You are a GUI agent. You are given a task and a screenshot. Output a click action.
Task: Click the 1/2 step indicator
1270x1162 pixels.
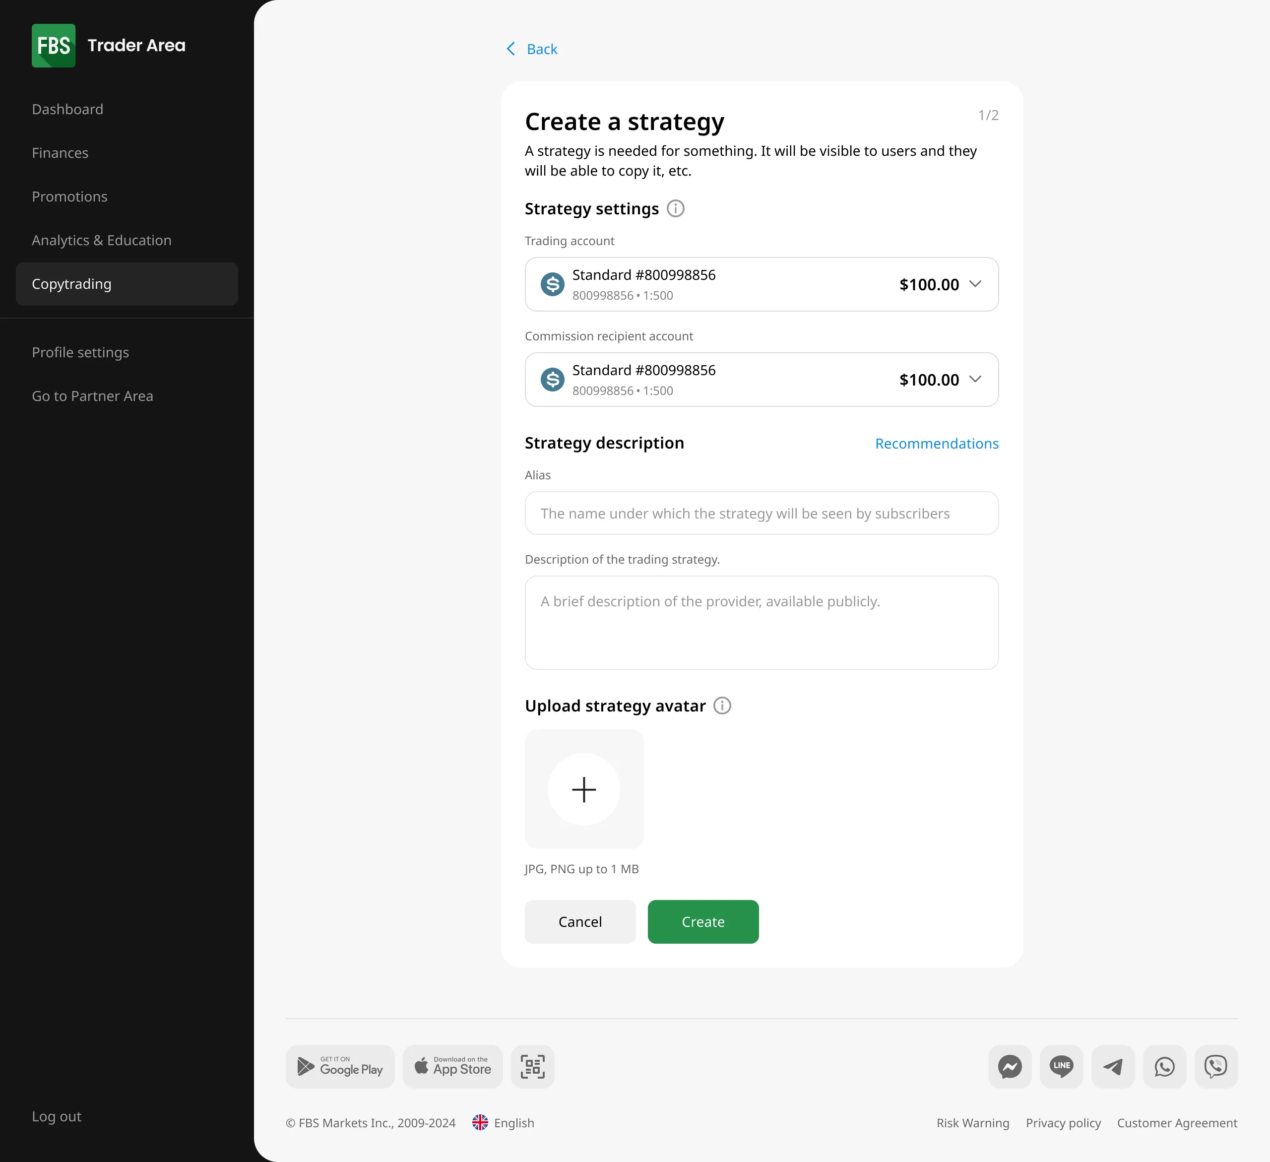click(988, 115)
